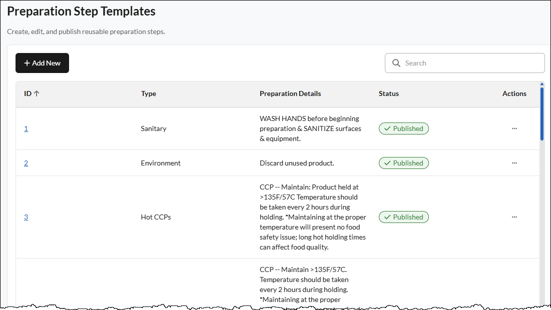
Task: Click the Actions column header
Action: (514, 93)
